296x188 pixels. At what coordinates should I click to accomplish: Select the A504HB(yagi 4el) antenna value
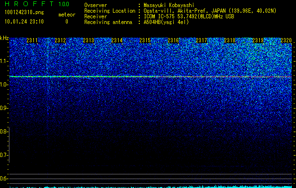click(166, 22)
